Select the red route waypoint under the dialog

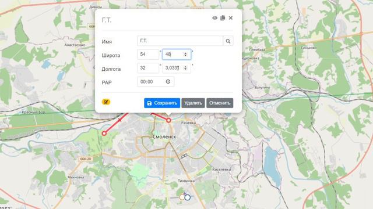point(168,120)
